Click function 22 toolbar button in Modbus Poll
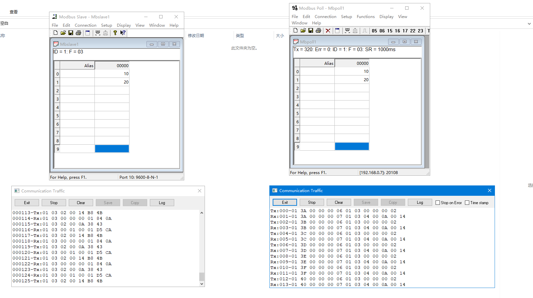The image size is (533, 298). [413, 31]
